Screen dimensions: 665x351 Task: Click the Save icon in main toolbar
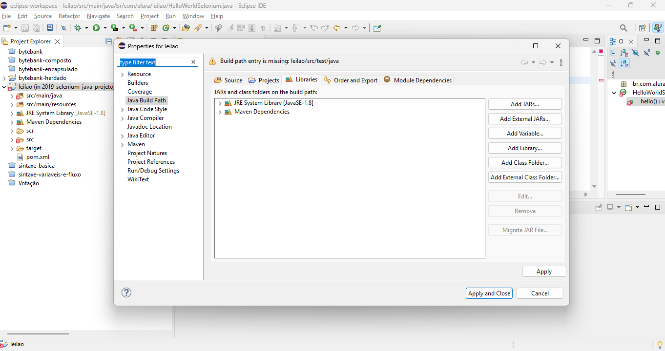pos(25,28)
